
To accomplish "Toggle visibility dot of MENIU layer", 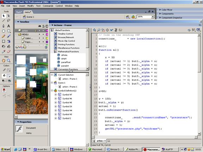I will pyautogui.click(x=39, y=34).
